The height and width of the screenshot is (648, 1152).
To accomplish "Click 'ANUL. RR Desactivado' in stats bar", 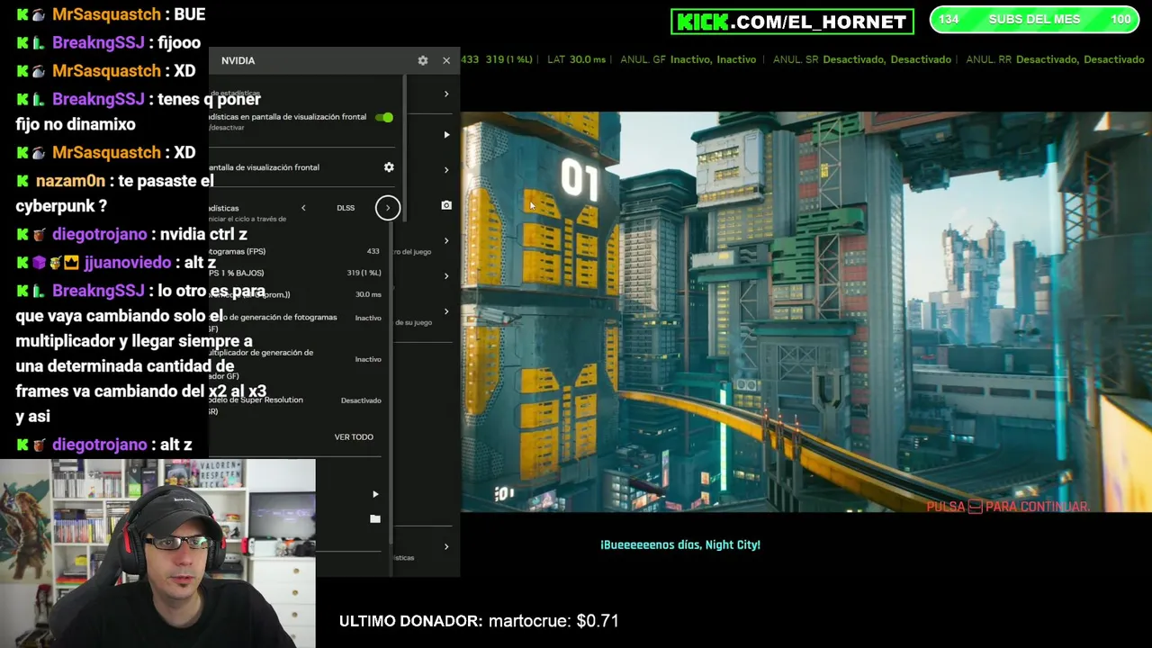I will click(x=1055, y=59).
